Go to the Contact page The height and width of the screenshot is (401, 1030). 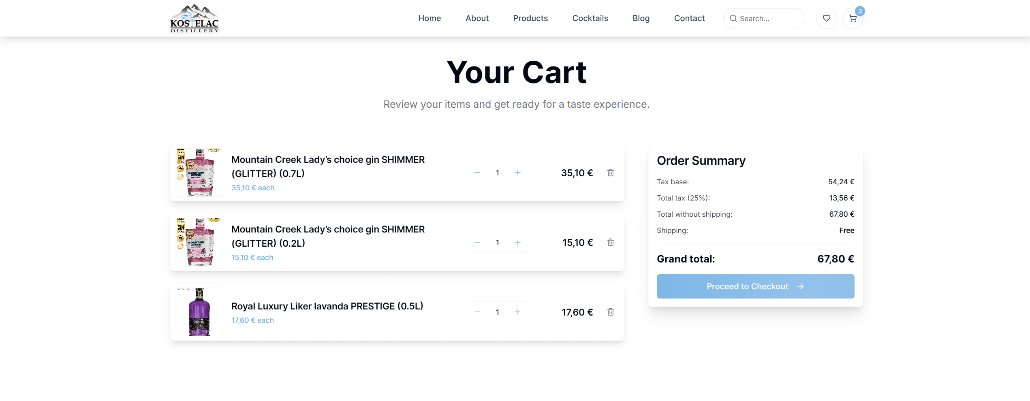click(x=689, y=18)
